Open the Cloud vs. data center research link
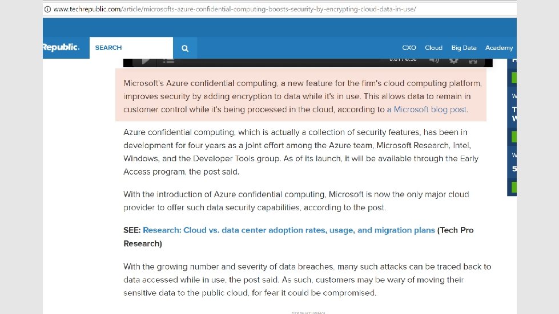559x314 pixels. pyautogui.click(x=289, y=230)
